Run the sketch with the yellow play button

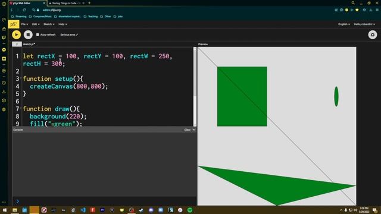pyautogui.click(x=16, y=34)
